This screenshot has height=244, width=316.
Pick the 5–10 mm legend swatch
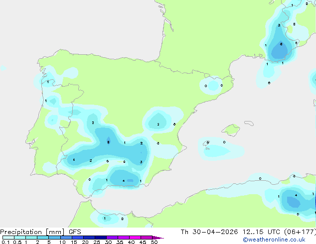coord(54,238)
